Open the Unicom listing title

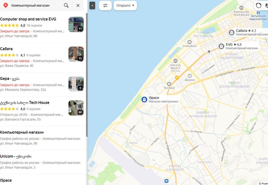[x=16, y=156]
